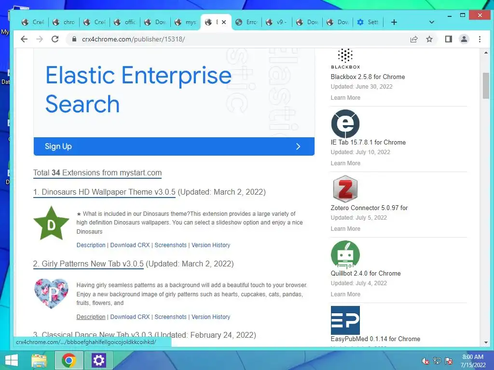
Task: Click the Blackbox logo icon
Action: pos(345,59)
